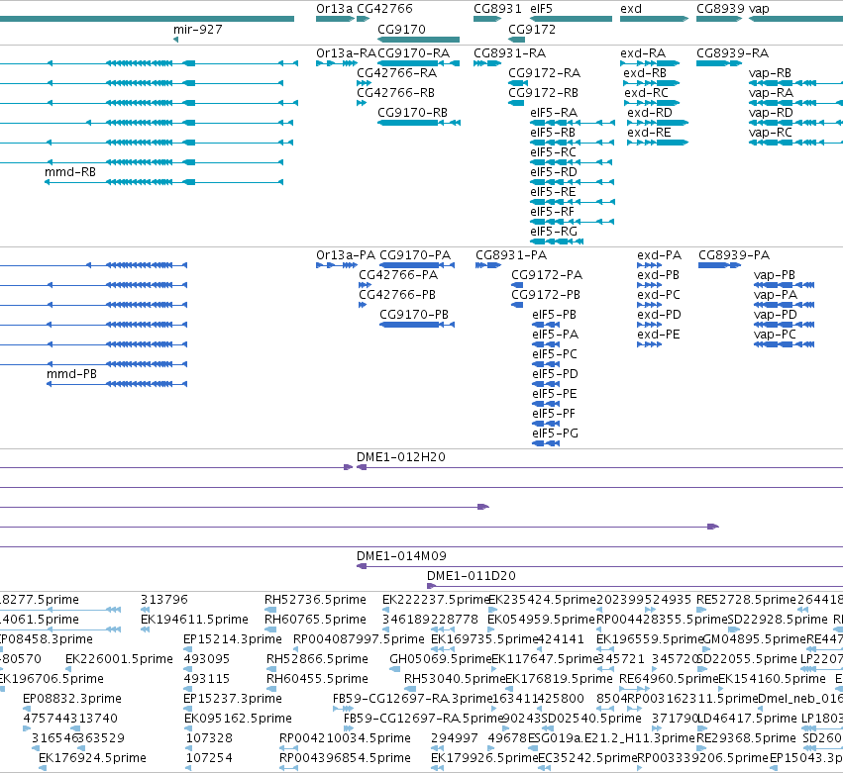The image size is (843, 773).
Task: Open protein Or13a-PA label
Action: tap(346, 255)
